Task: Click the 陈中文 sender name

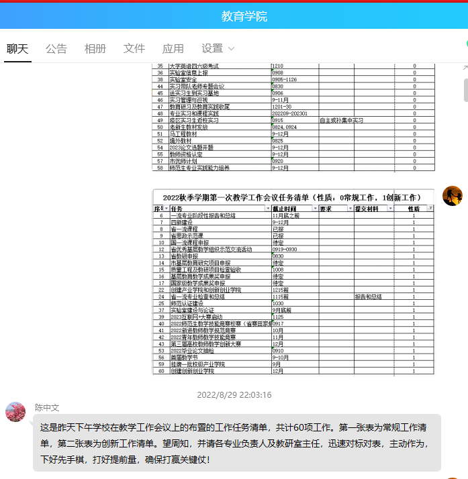Action: [47, 407]
